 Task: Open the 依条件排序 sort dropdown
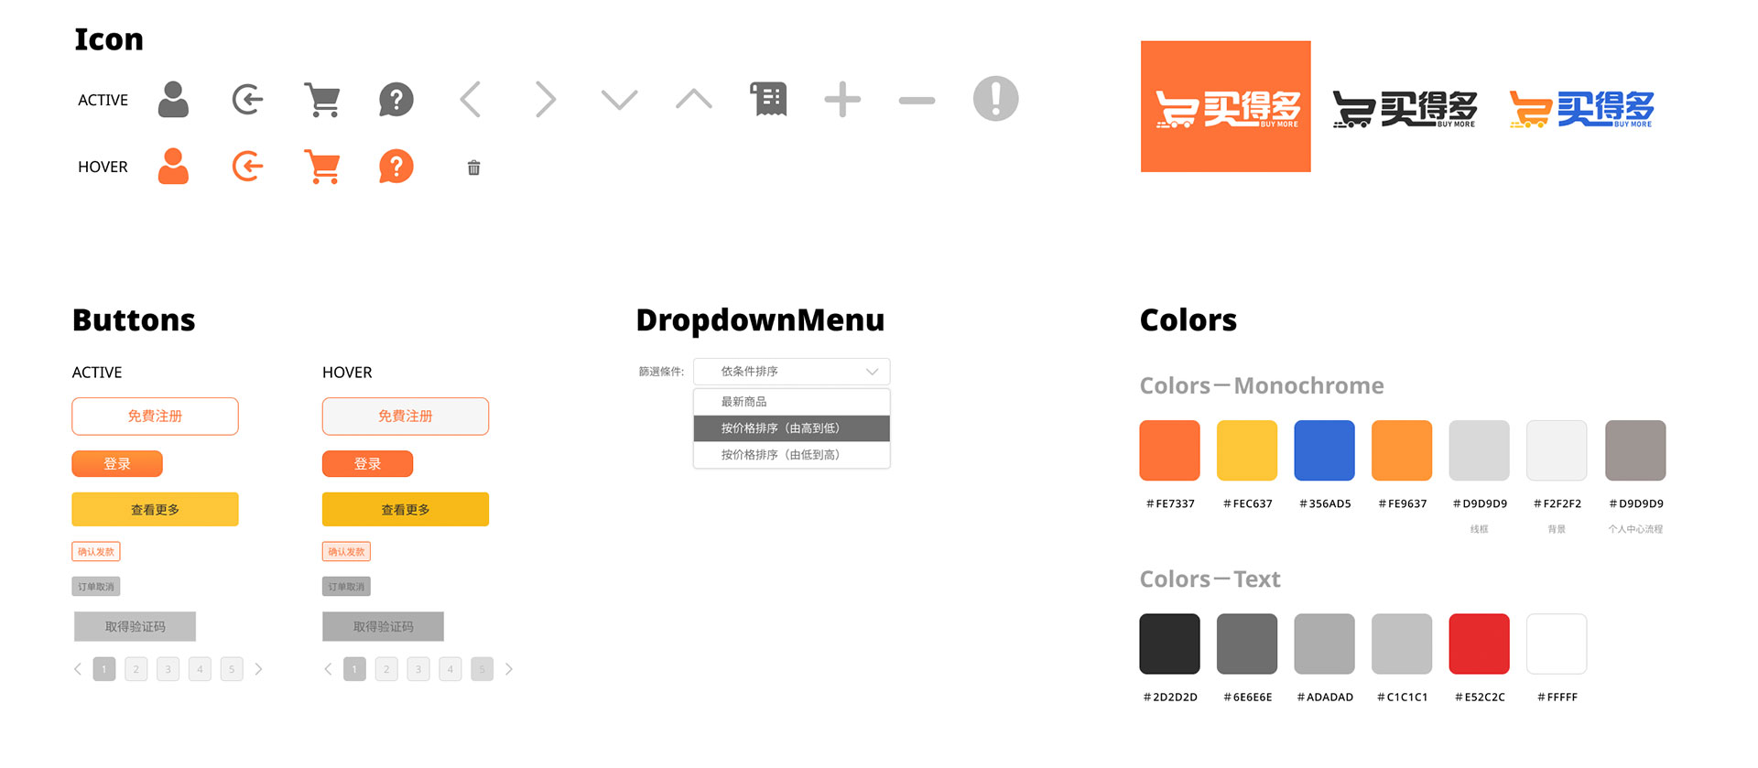click(x=792, y=372)
